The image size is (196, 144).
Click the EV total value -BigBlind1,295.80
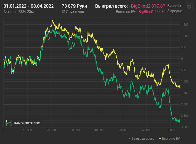(151, 12)
